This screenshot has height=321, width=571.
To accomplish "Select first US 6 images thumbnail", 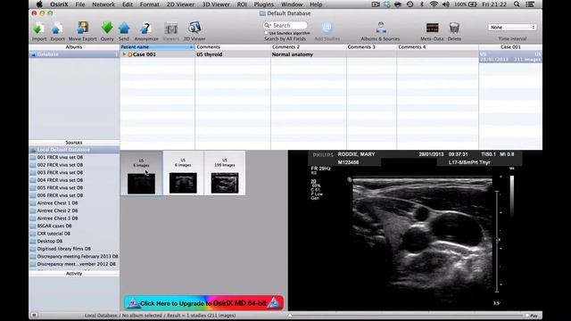I will (141, 174).
